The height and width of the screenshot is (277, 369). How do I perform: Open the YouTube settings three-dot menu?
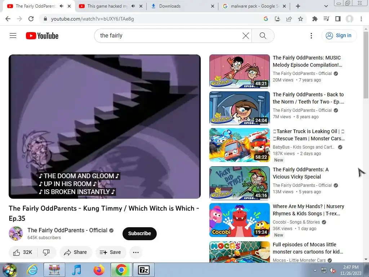pyautogui.click(x=311, y=36)
